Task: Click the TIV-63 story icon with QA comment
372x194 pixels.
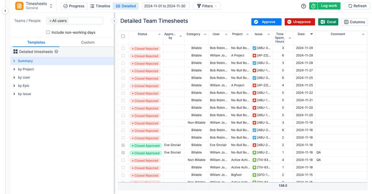Action: [254, 160]
